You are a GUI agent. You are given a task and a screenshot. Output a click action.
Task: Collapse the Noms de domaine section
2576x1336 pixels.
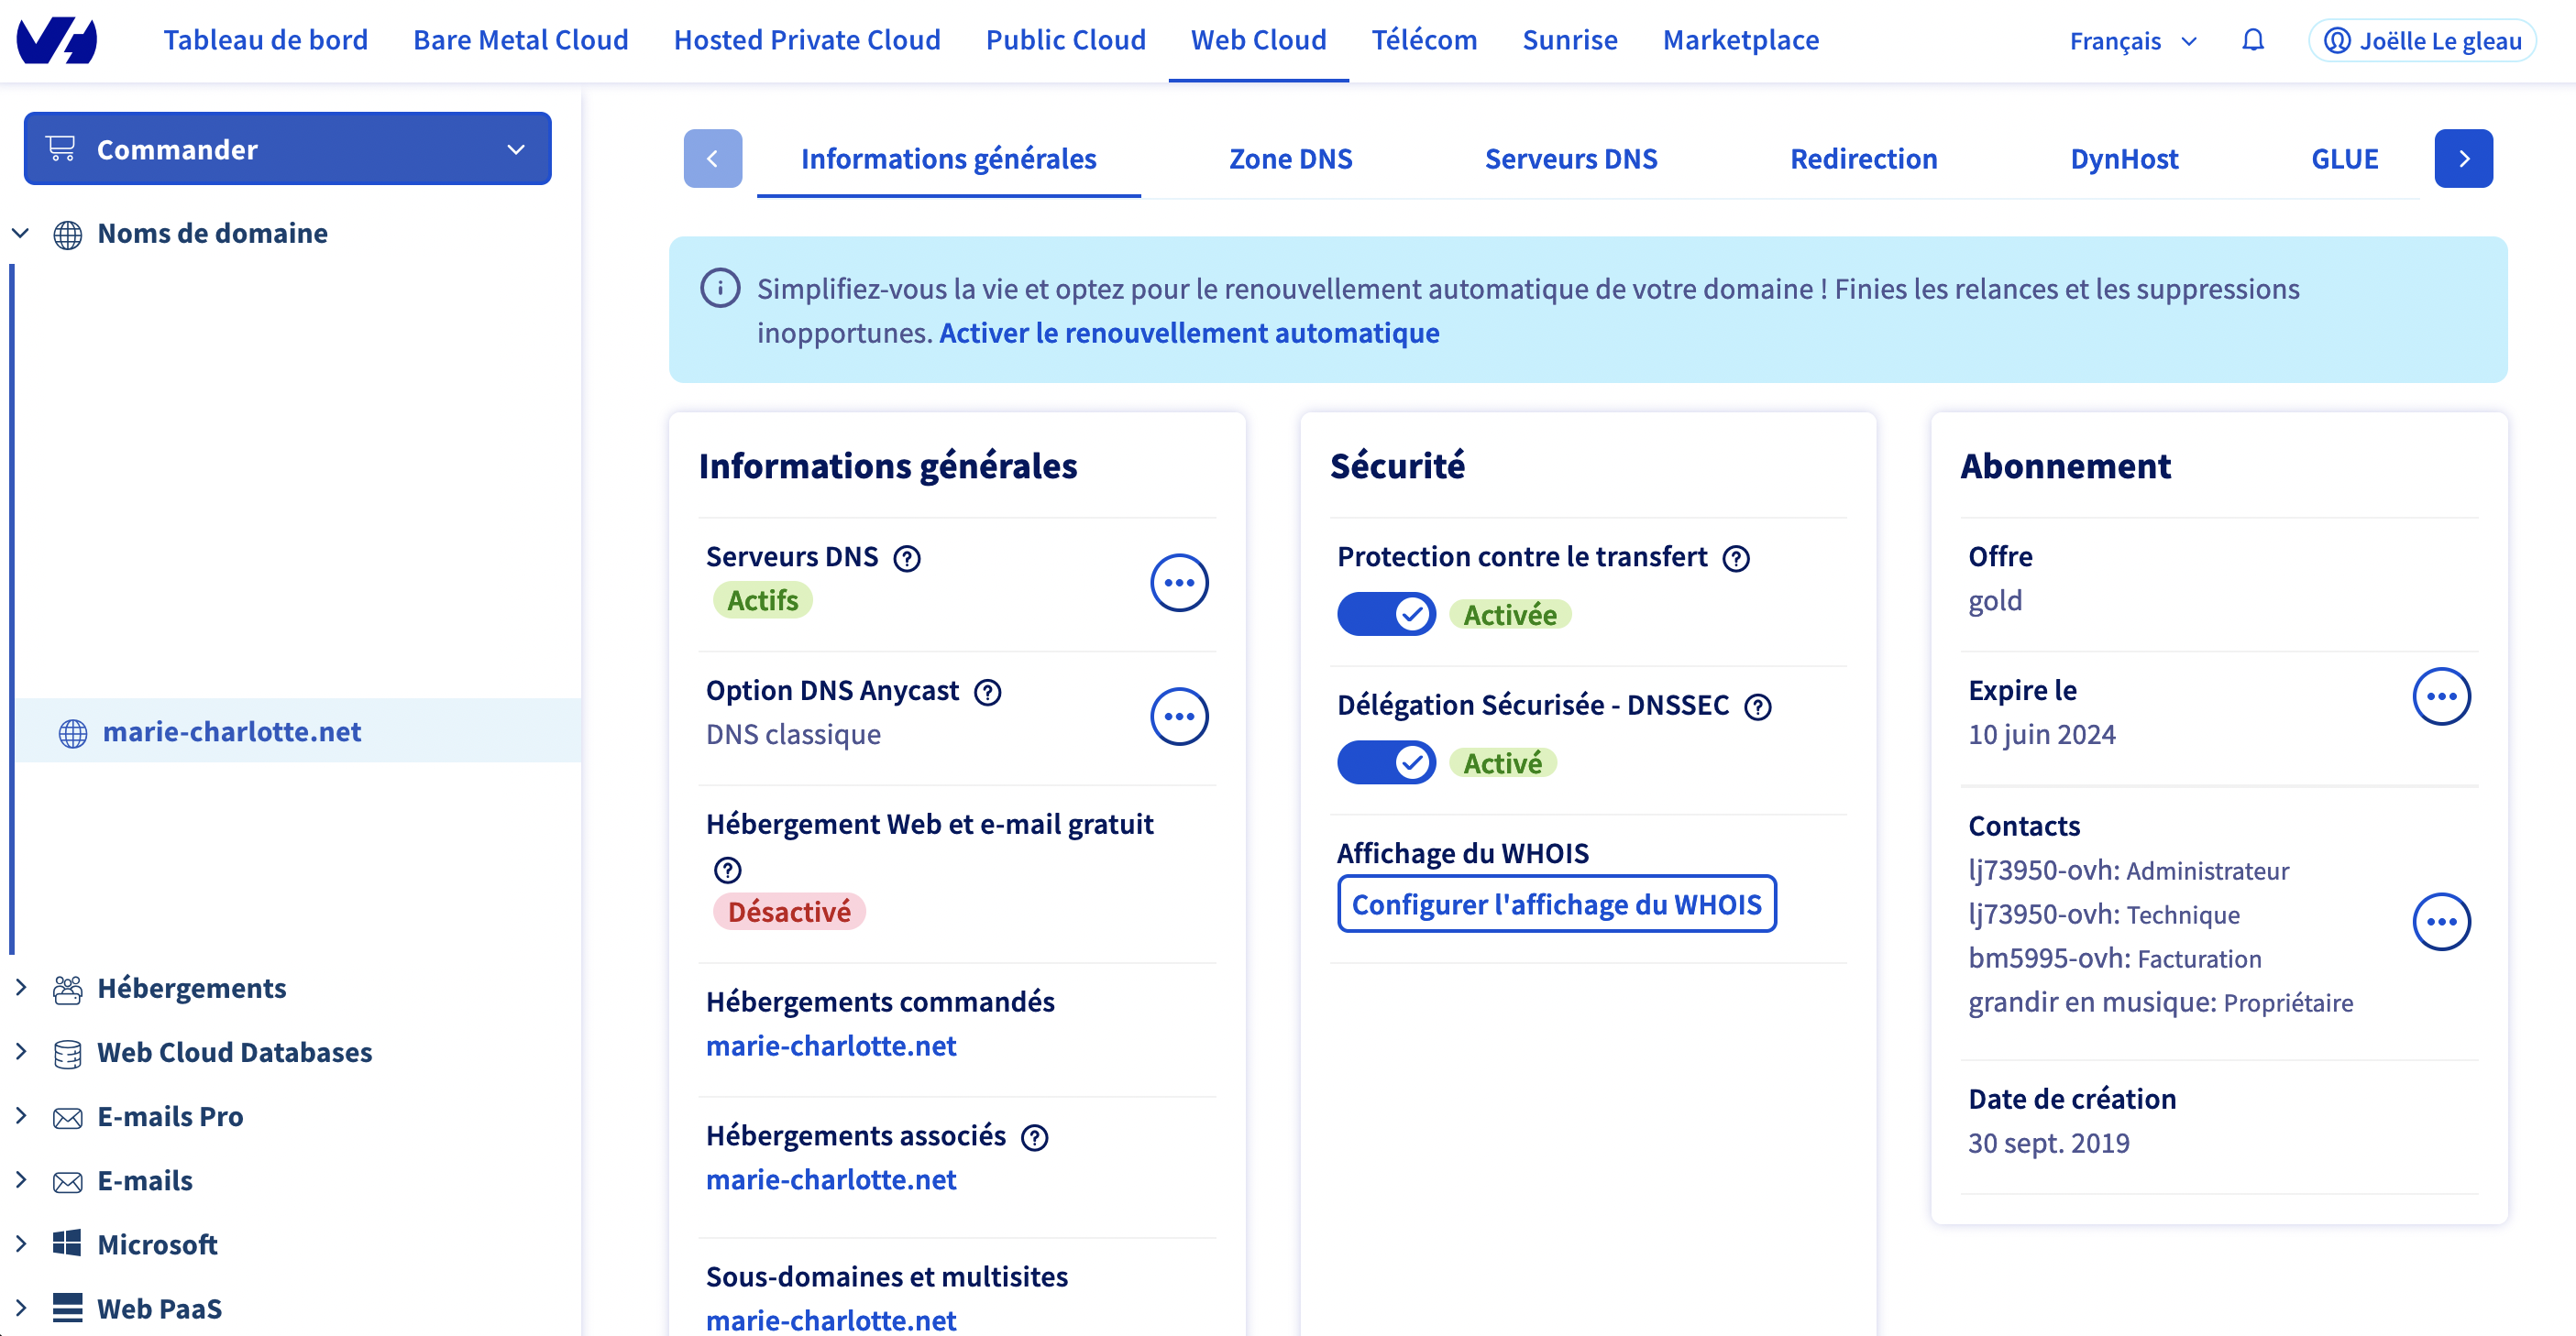[21, 233]
